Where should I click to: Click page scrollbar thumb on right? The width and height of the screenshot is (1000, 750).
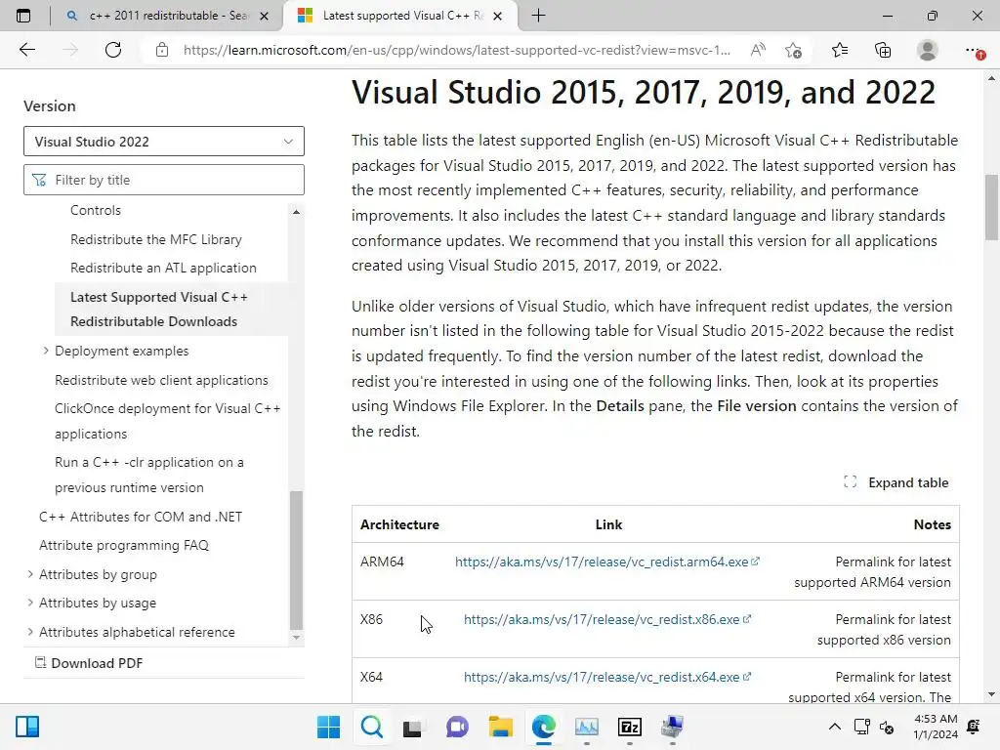pos(992,207)
